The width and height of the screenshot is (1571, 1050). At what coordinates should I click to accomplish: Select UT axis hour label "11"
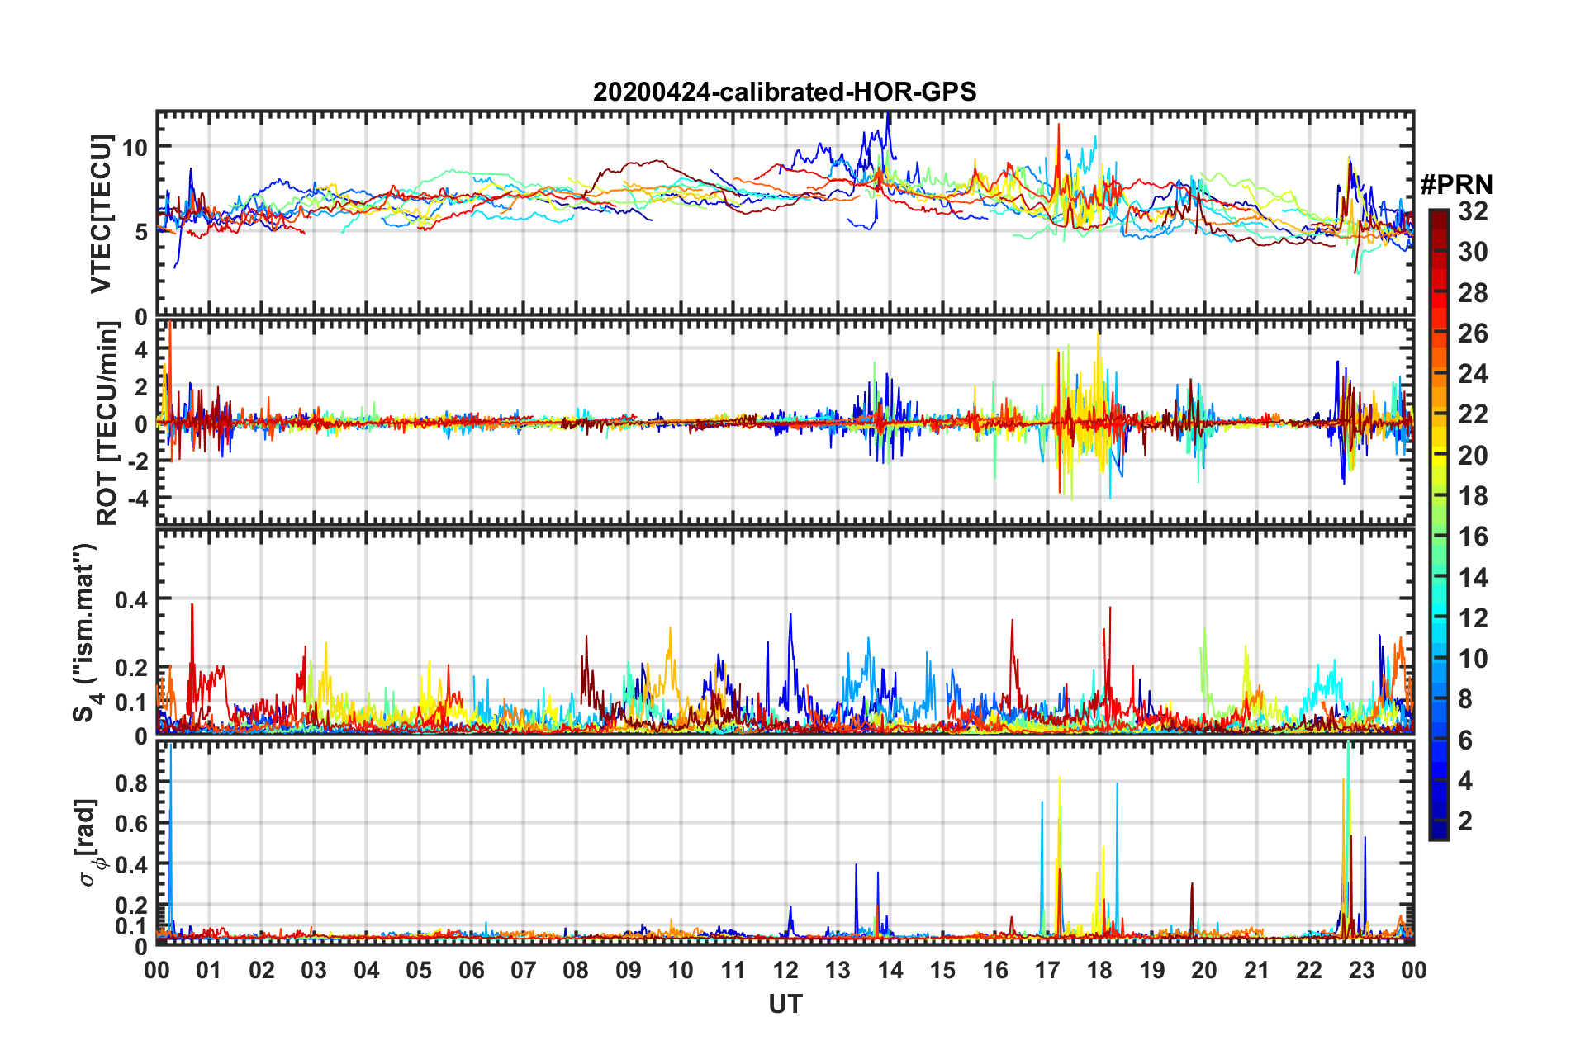pyautogui.click(x=733, y=970)
